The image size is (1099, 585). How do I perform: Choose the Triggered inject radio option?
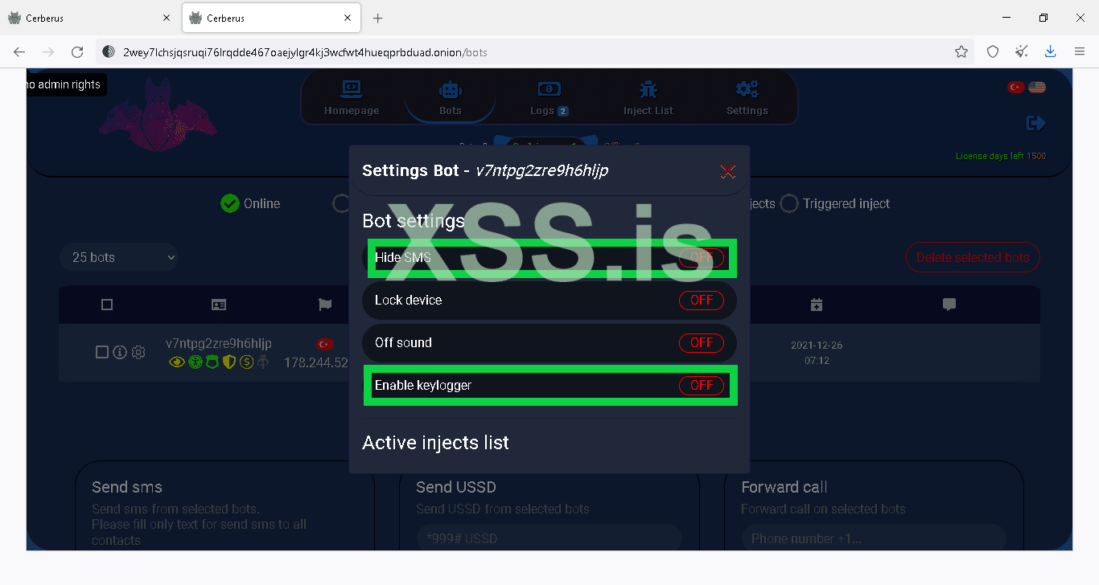(x=789, y=203)
